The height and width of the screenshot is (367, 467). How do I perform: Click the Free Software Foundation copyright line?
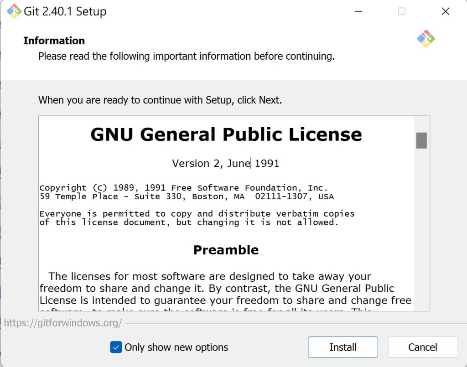(x=183, y=188)
